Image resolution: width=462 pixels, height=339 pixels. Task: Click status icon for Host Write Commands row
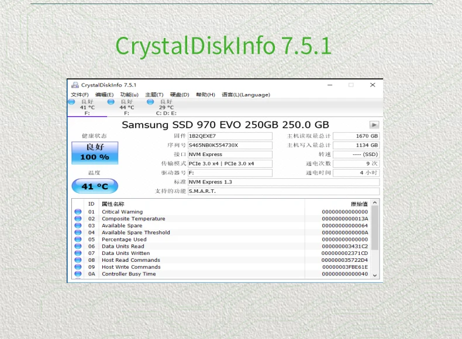[78, 267]
